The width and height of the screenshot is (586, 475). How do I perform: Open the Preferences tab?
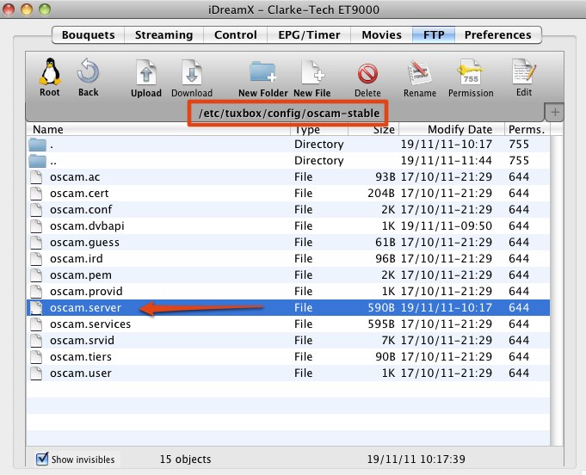pyautogui.click(x=498, y=35)
